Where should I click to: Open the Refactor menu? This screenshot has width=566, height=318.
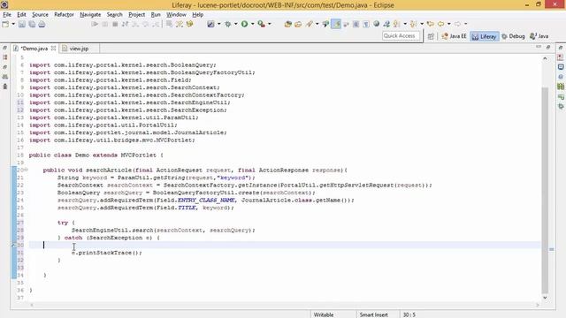pos(64,15)
